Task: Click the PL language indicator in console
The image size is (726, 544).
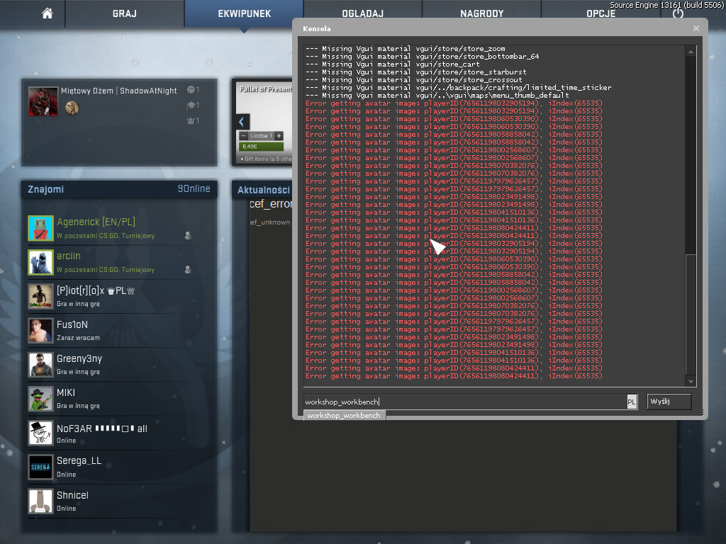Action: pyautogui.click(x=632, y=402)
